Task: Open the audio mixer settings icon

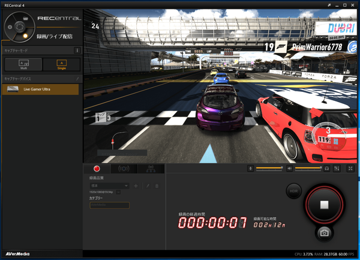Action: pos(337,169)
